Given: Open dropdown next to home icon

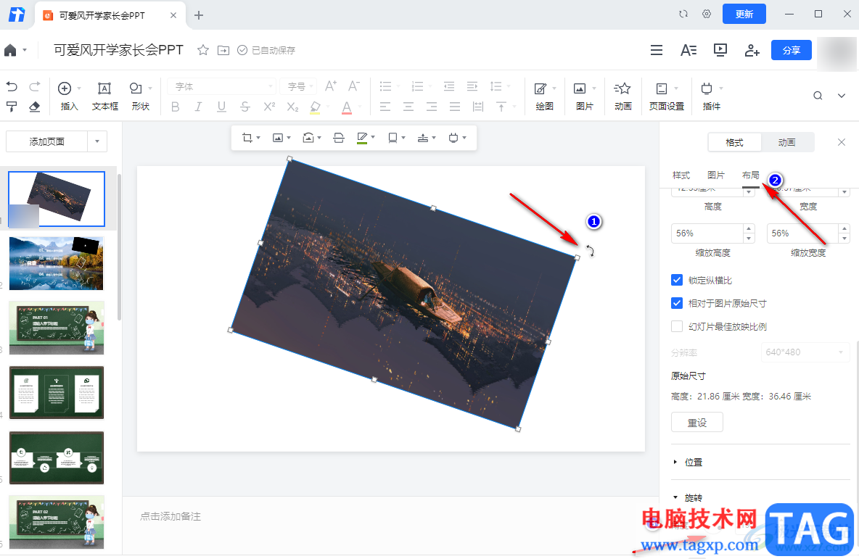Looking at the screenshot, I should point(25,50).
